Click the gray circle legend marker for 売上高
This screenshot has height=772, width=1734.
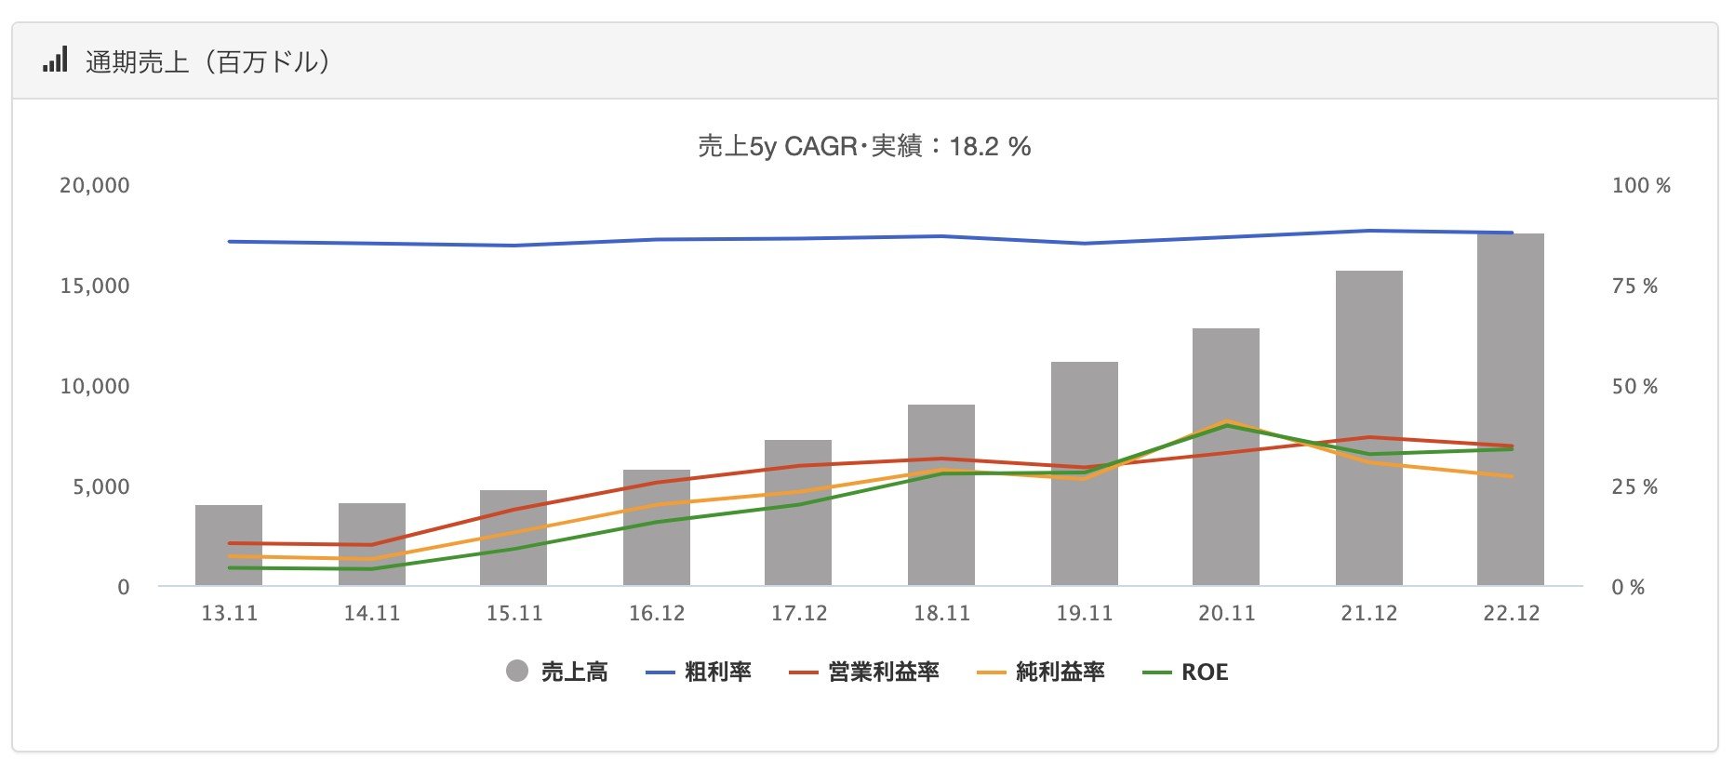pyautogui.click(x=517, y=672)
